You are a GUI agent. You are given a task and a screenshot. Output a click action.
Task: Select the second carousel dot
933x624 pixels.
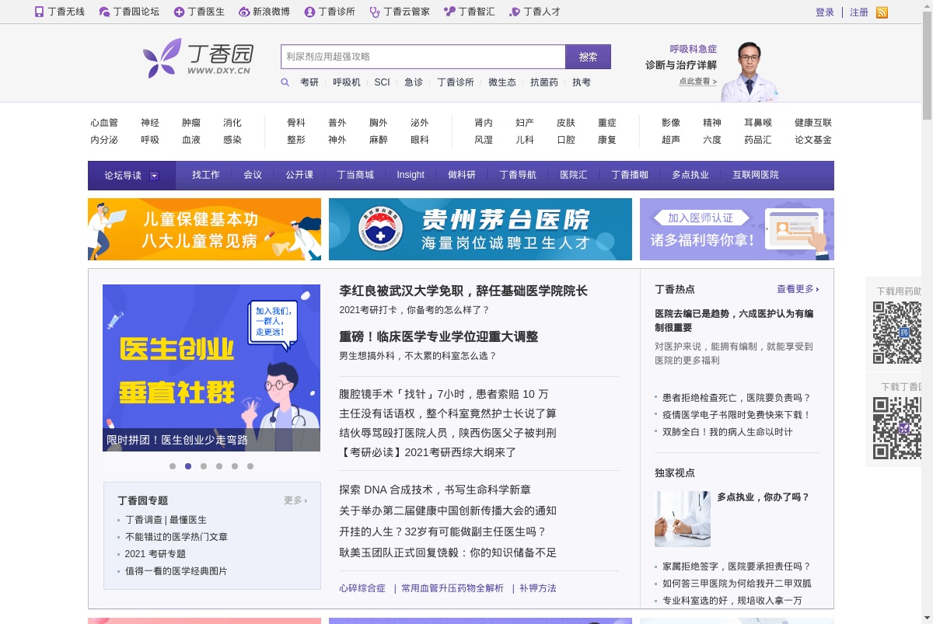(188, 466)
